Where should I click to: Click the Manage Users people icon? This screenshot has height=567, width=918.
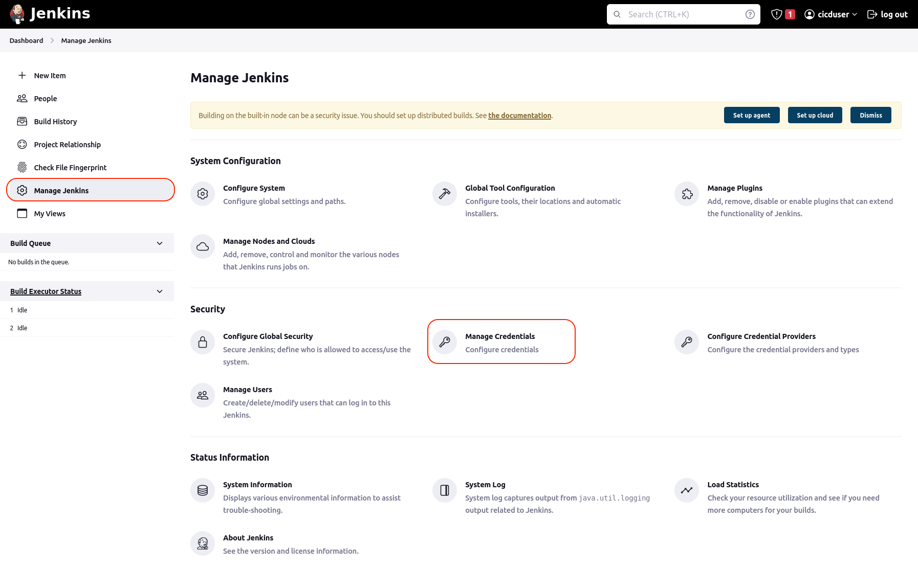(203, 395)
